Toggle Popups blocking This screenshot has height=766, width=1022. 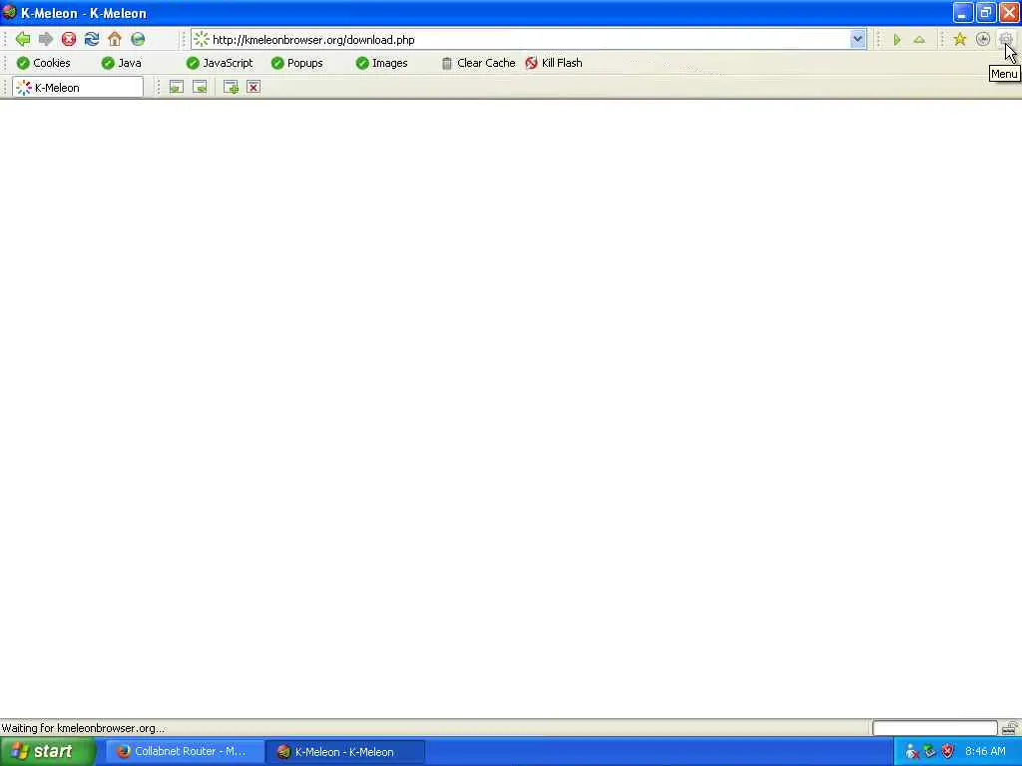click(x=297, y=63)
